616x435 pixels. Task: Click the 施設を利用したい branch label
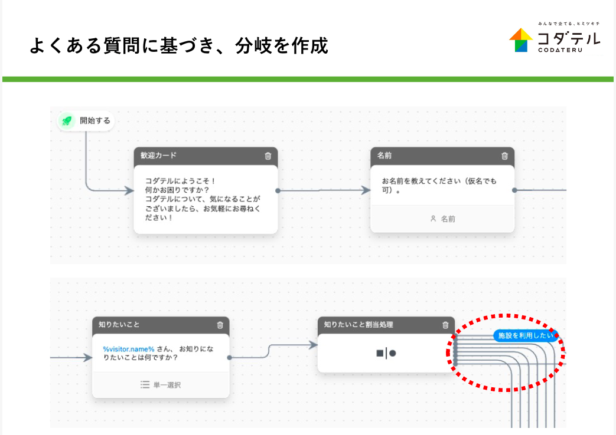coord(526,335)
